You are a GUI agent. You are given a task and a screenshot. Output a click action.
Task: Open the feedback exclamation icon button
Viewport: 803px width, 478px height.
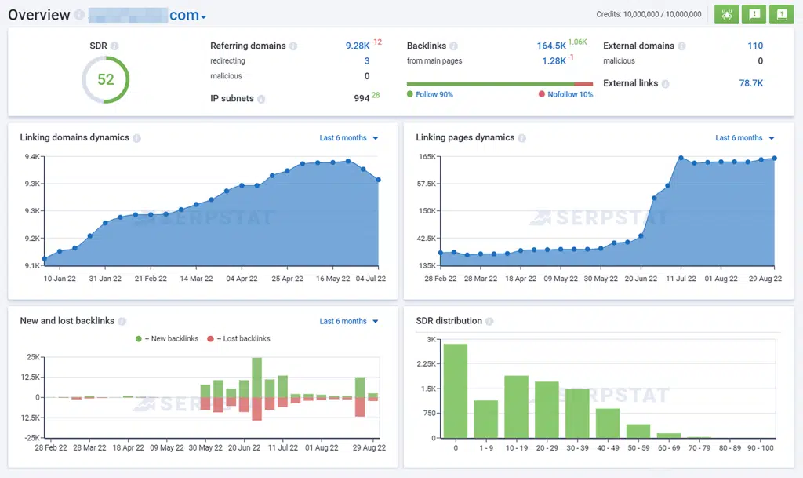[754, 14]
